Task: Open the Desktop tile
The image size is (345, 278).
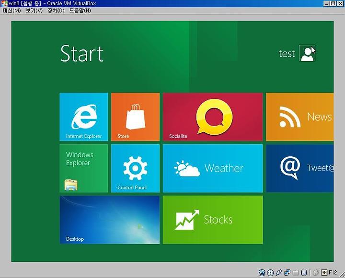Action: 110,220
